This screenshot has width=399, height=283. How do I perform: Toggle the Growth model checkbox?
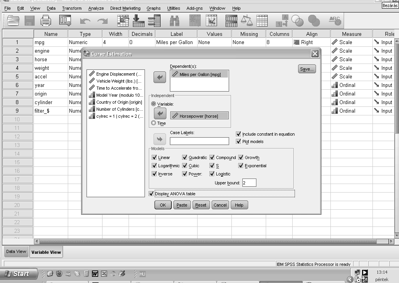tap(241, 157)
